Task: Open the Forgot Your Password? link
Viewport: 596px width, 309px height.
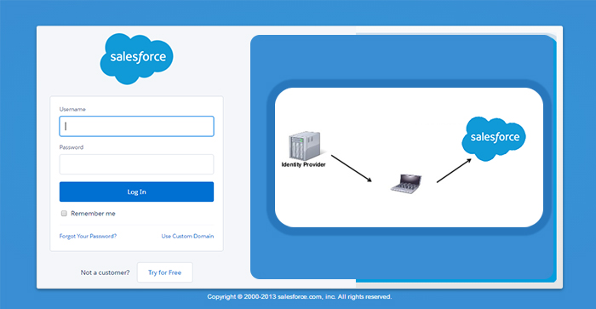Action: point(88,236)
